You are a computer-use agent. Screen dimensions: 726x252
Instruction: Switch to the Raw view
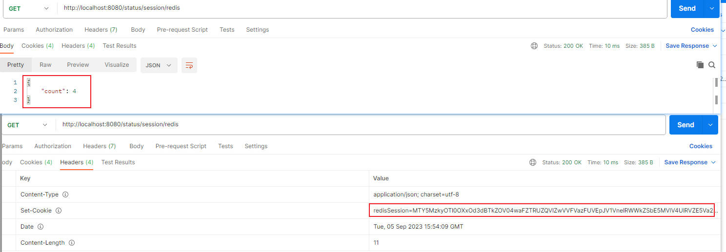45,65
